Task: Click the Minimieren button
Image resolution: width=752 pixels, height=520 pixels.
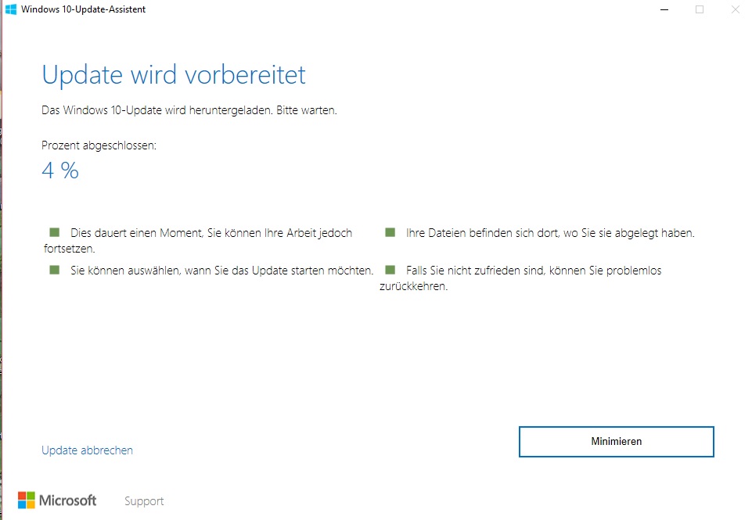Action: 617,441
